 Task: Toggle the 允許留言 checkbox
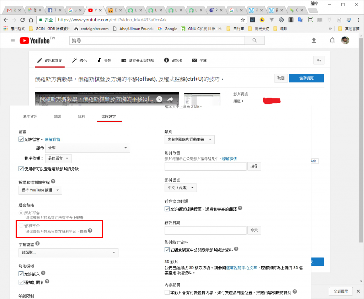(x=21, y=139)
